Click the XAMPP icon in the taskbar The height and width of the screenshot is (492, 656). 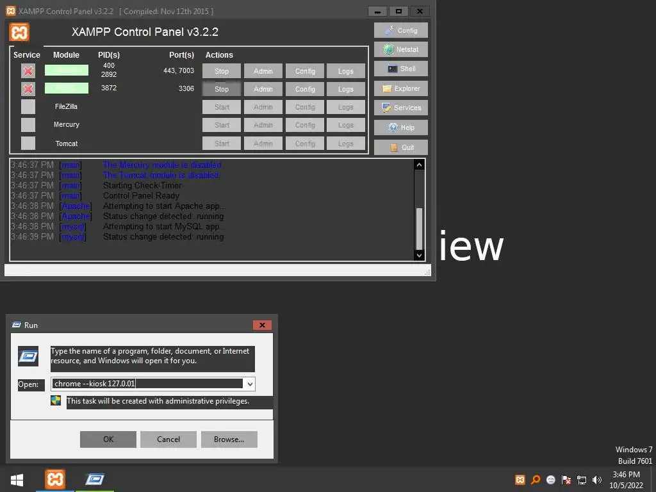click(55, 479)
